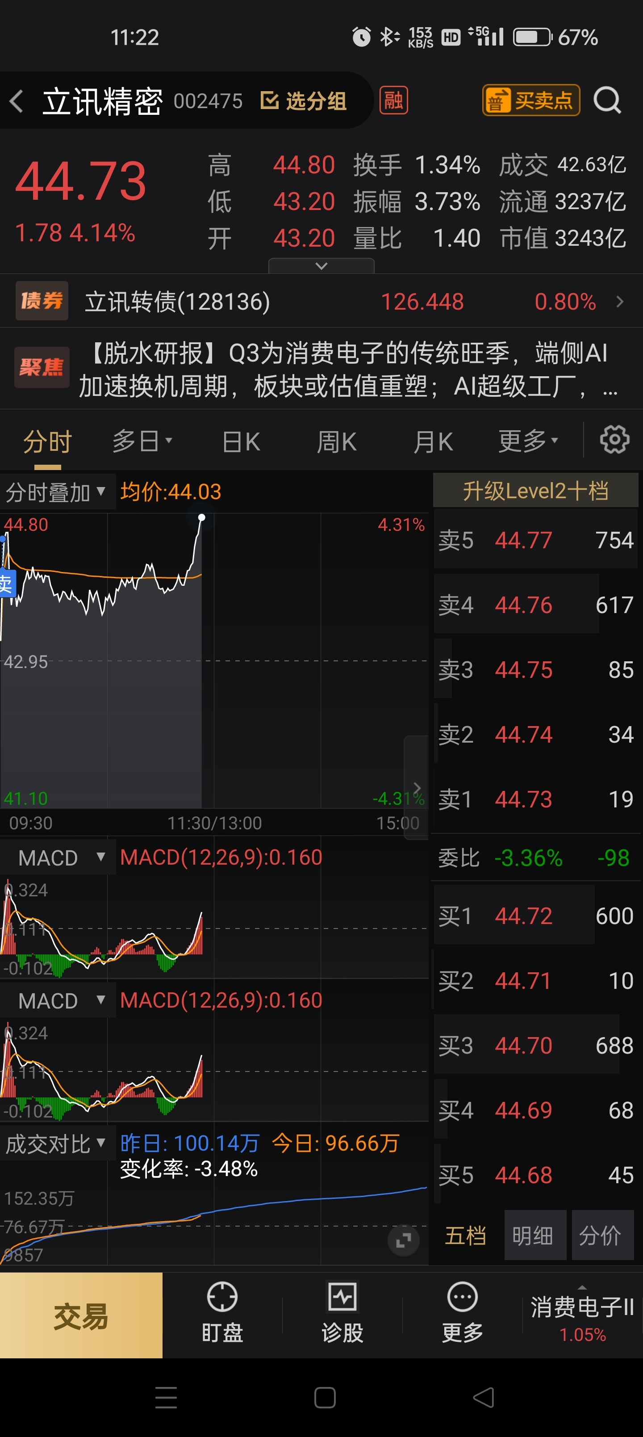Tap the stock code 002475
643x1437 pixels.
(208, 101)
